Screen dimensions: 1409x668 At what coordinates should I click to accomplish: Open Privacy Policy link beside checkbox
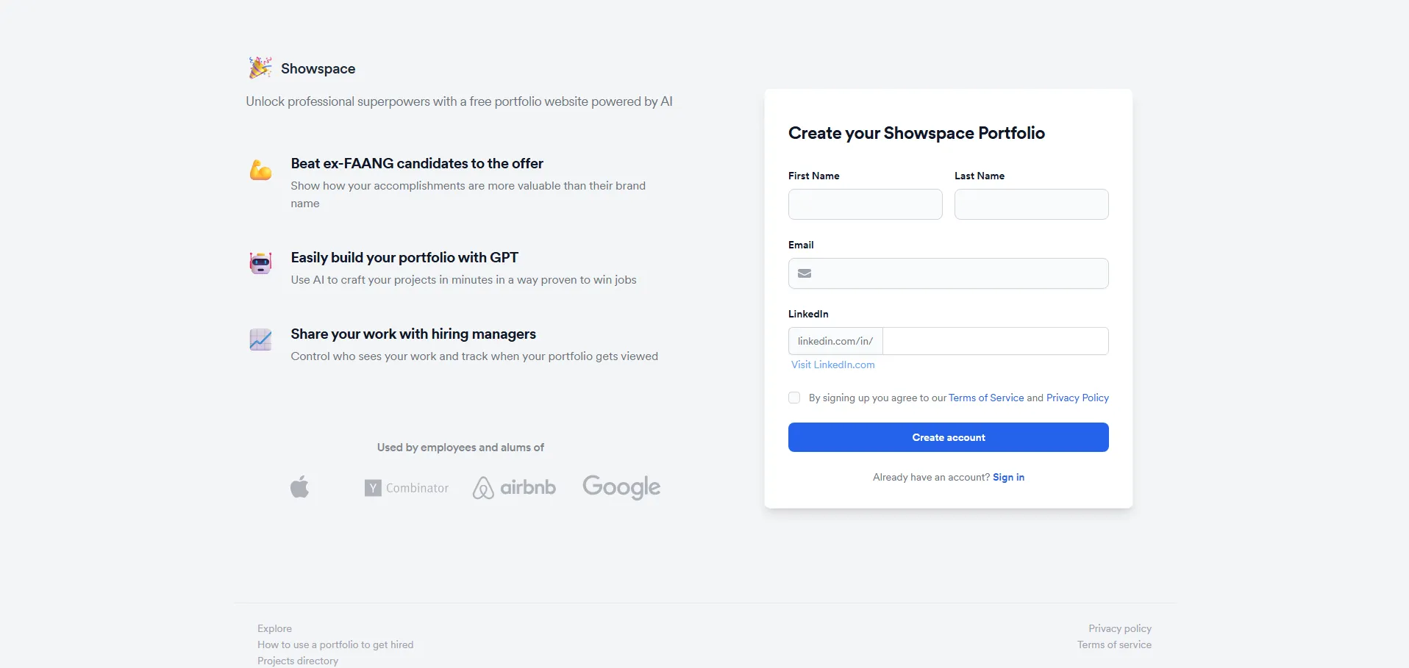(1077, 398)
